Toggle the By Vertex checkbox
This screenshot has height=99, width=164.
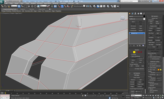coord(130,55)
